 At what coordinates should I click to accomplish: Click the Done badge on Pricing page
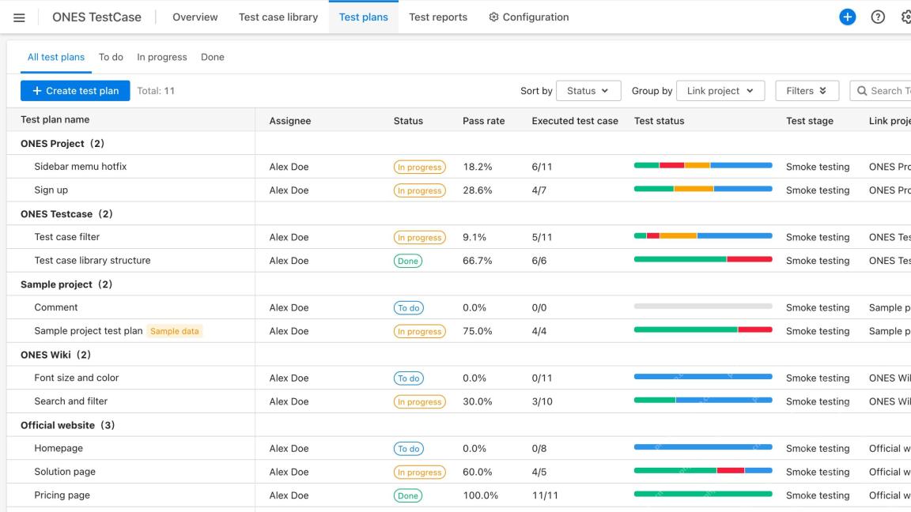(408, 495)
